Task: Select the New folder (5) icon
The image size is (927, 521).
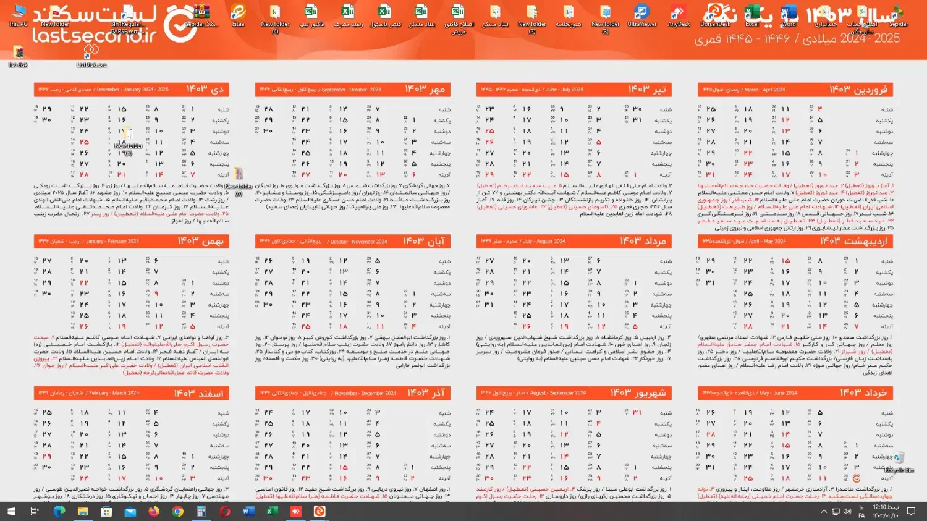Action: [128, 141]
